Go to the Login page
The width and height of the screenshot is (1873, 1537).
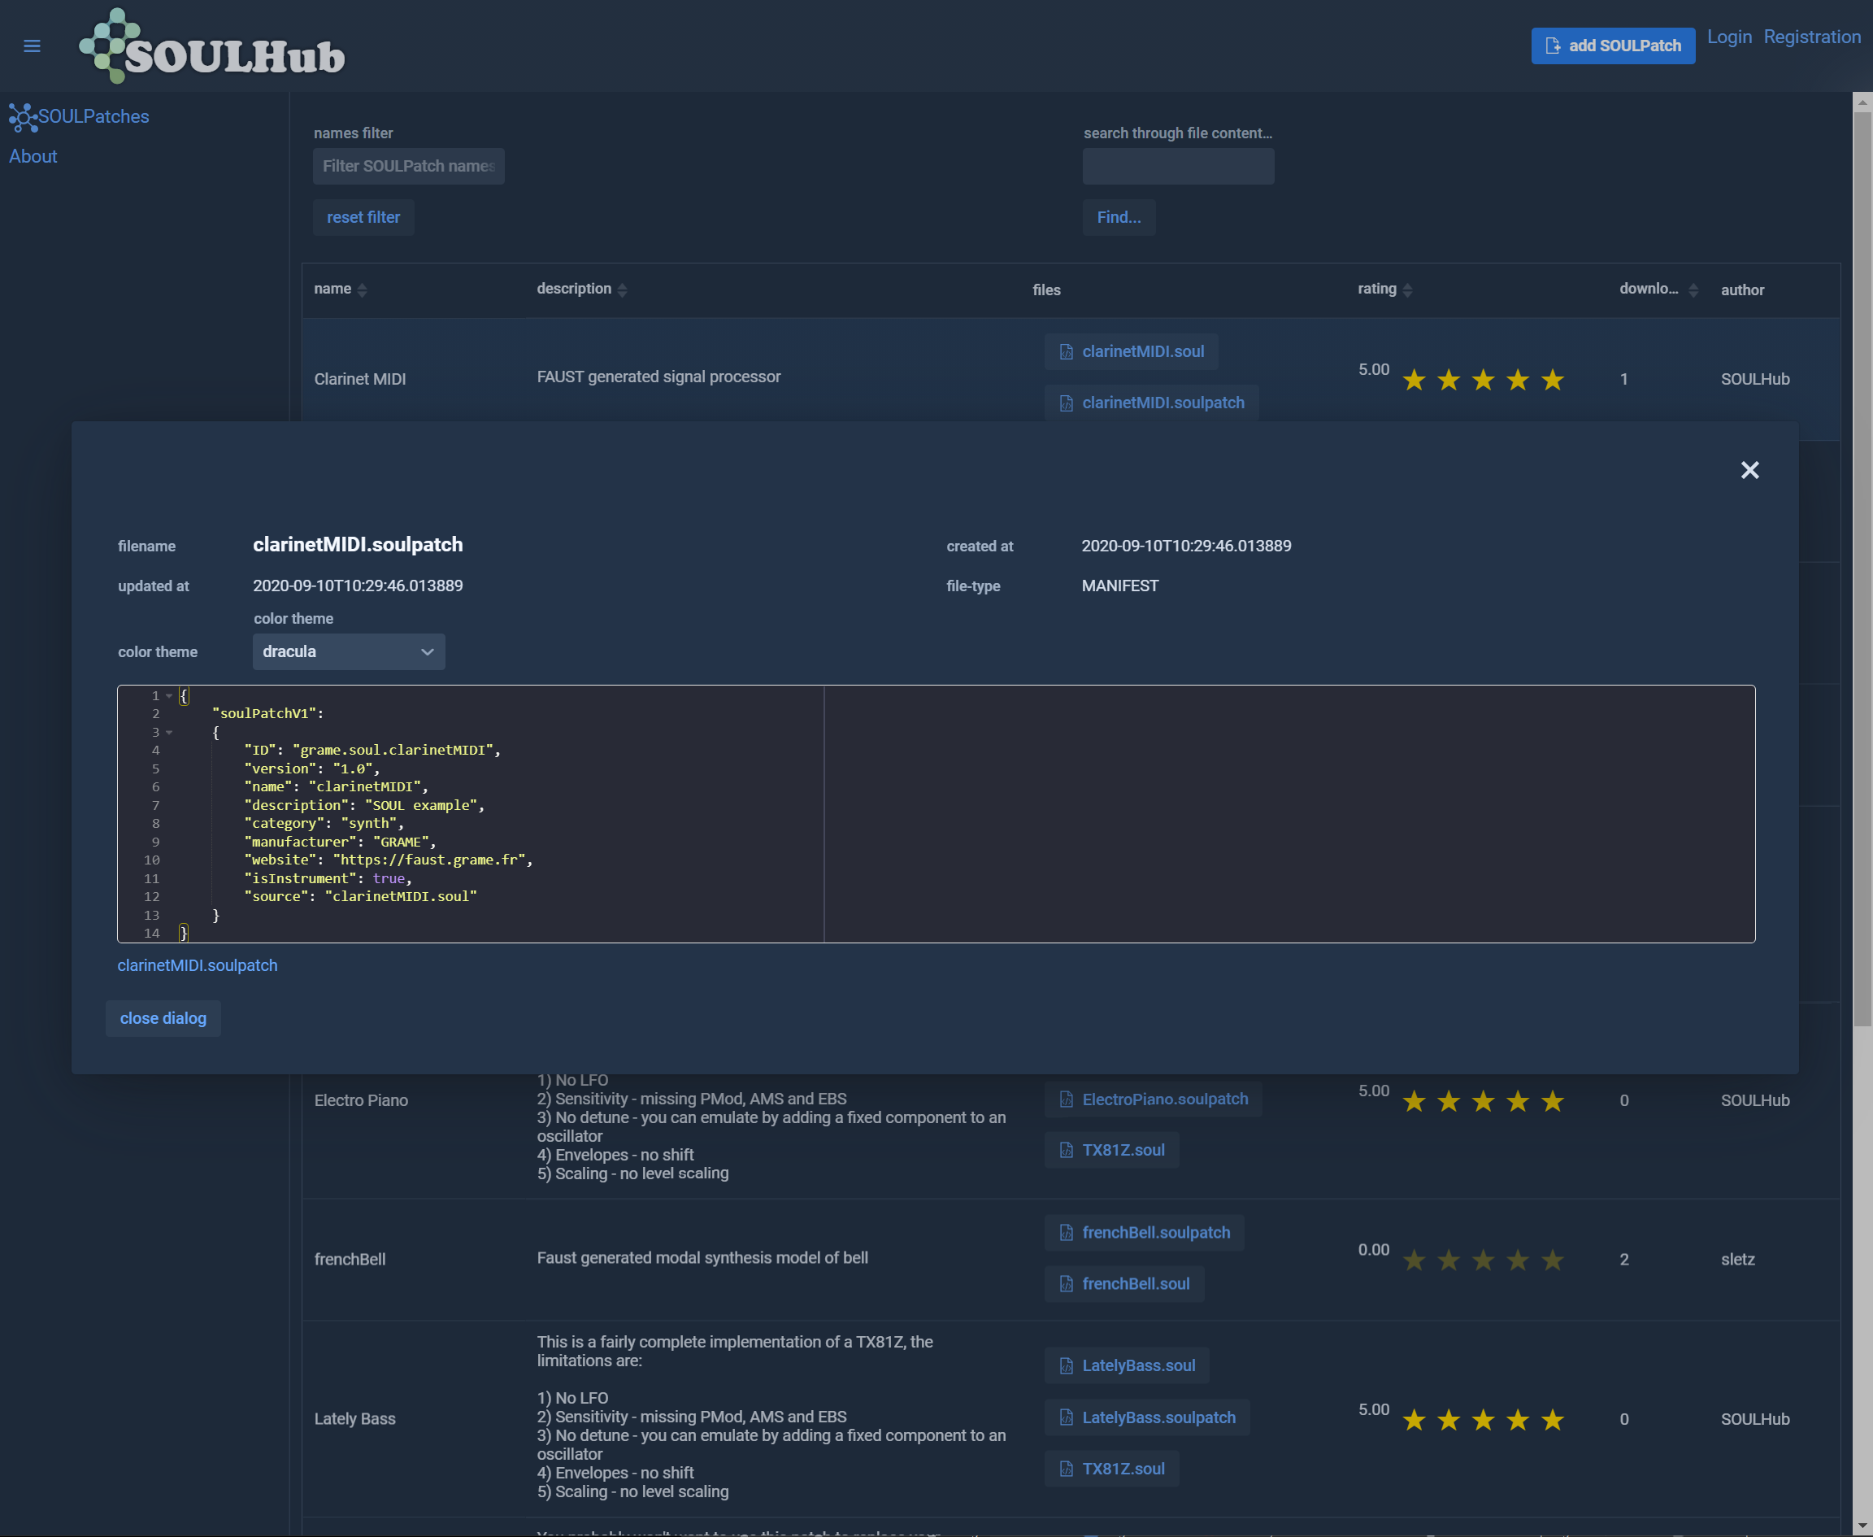pyautogui.click(x=1729, y=37)
